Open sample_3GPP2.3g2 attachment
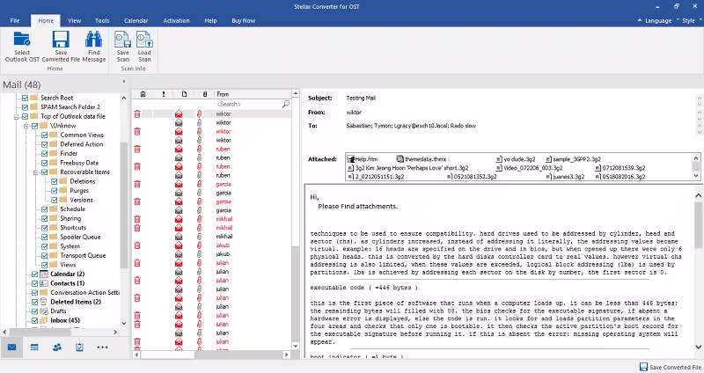The width and height of the screenshot is (704, 373). tap(574, 159)
